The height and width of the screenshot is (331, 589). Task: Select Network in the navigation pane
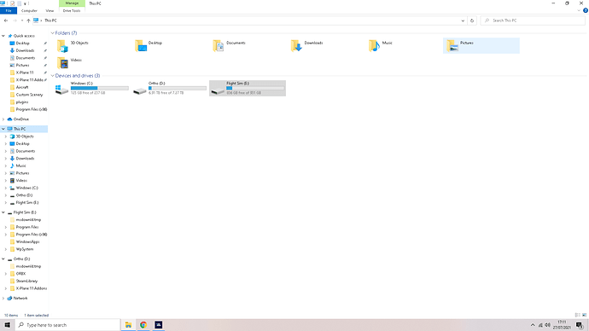[x=20, y=299]
